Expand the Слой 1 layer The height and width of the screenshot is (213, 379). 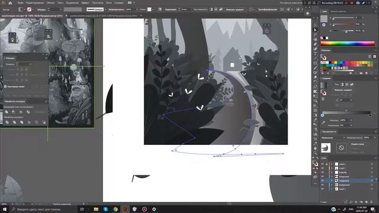click(x=332, y=189)
